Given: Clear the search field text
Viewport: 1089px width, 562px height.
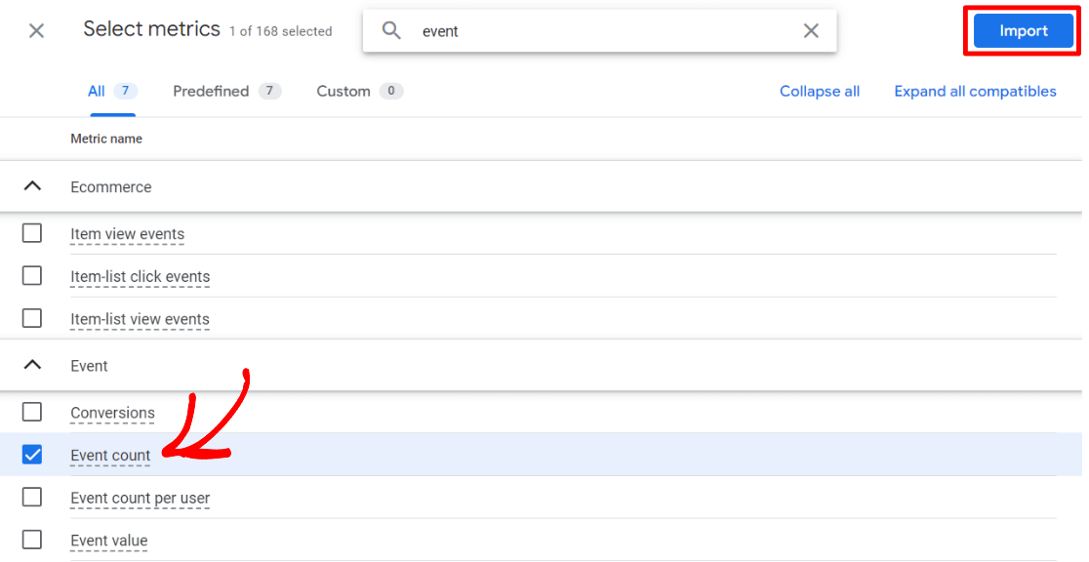Looking at the screenshot, I should [811, 31].
